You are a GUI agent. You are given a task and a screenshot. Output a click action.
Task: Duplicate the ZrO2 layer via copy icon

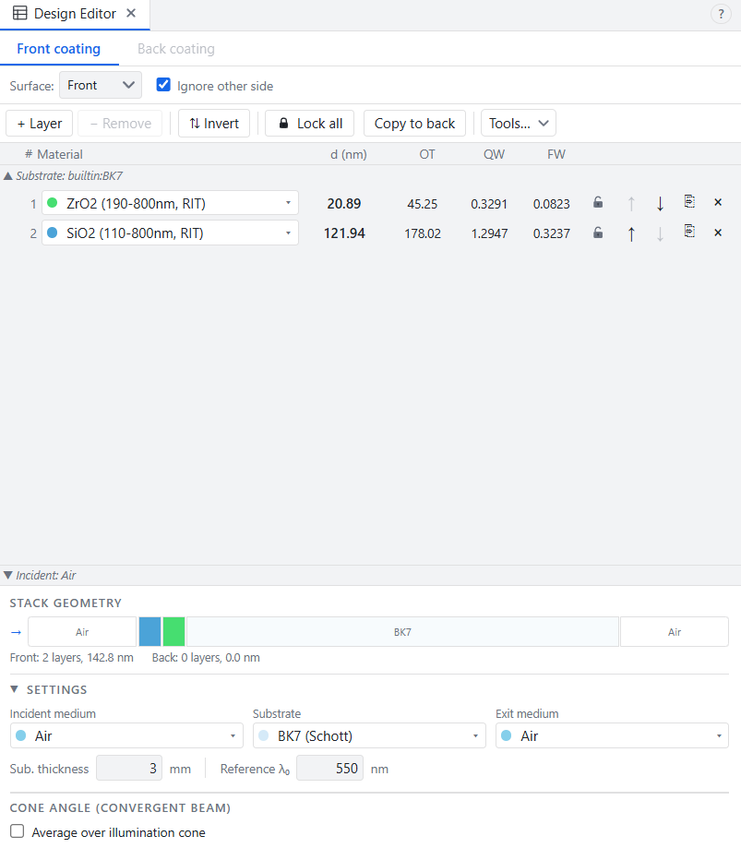pos(689,202)
